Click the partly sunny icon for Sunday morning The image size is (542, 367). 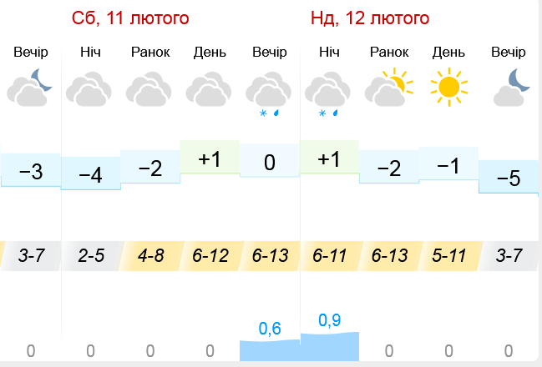tap(389, 87)
